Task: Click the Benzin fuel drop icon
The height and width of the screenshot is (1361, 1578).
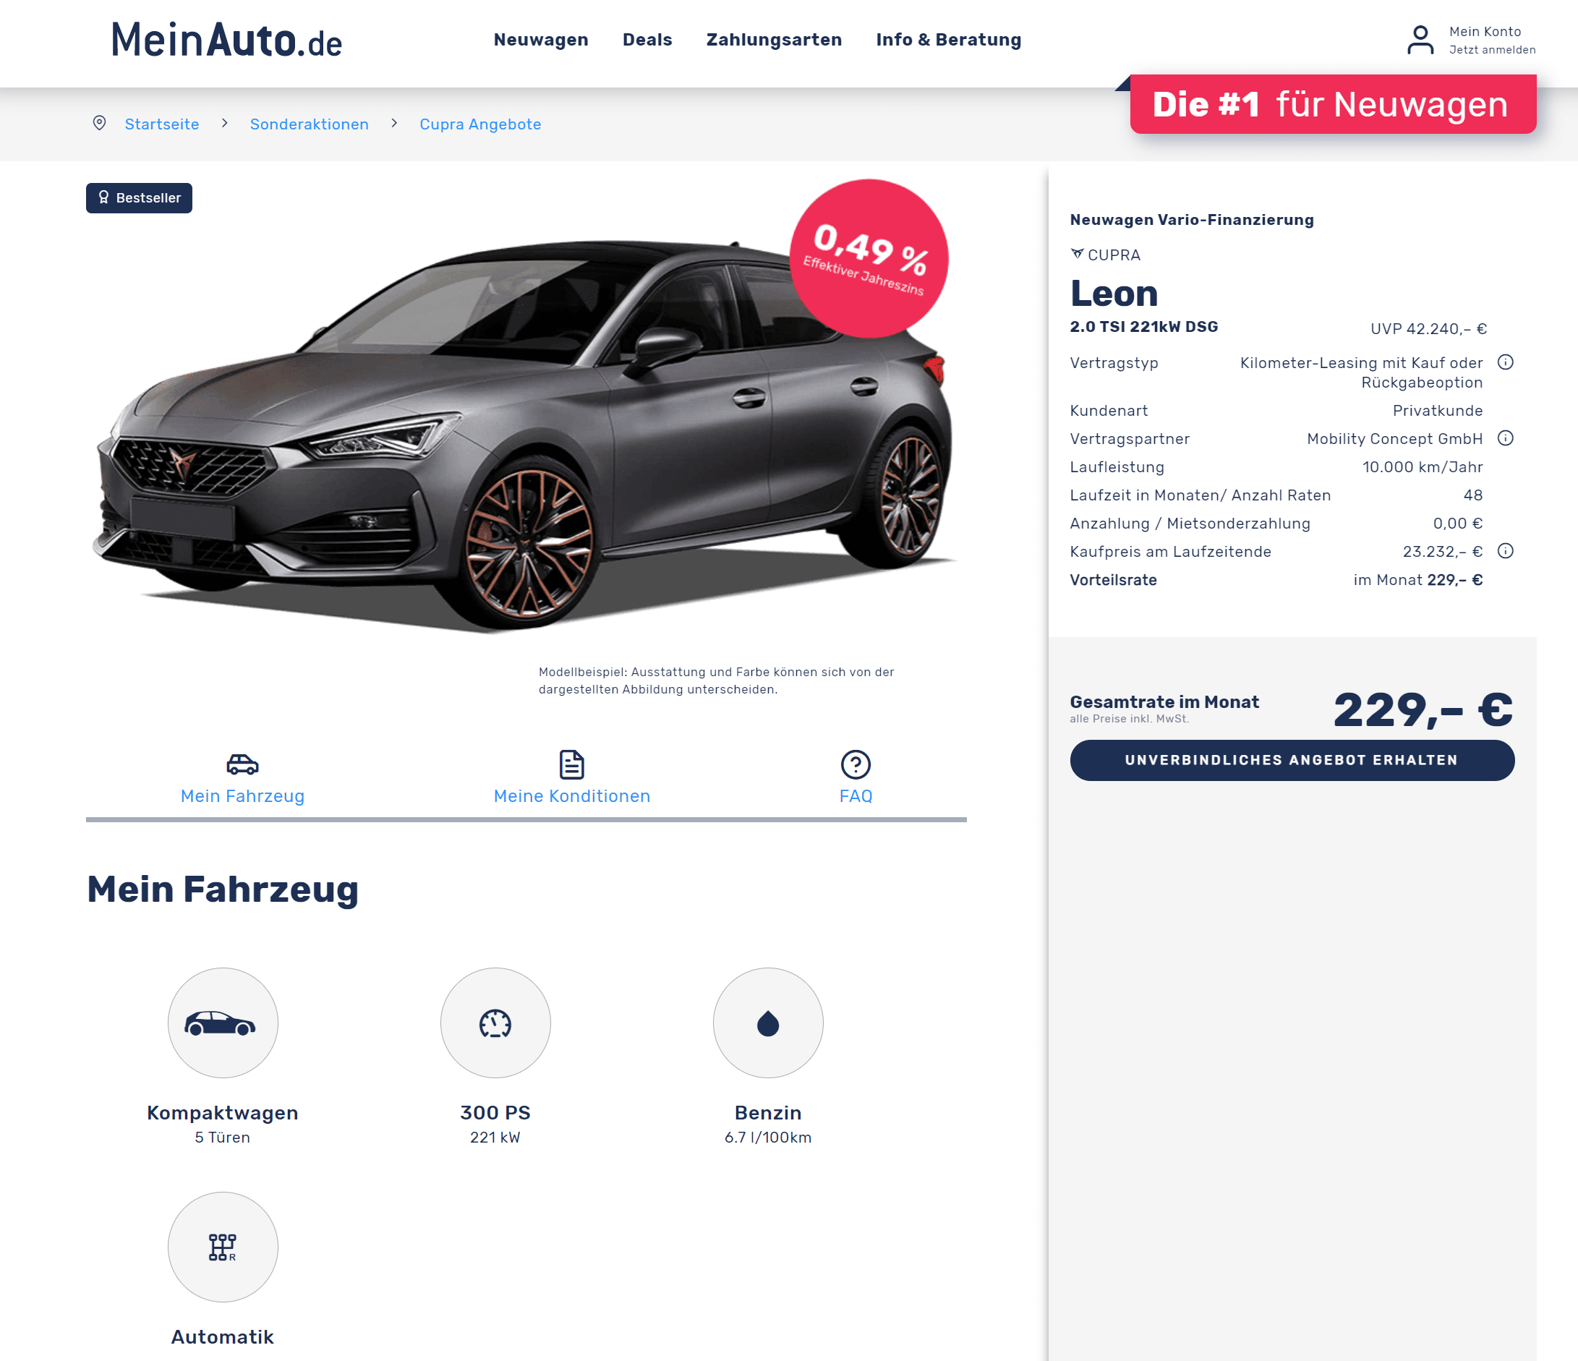Action: click(768, 1023)
